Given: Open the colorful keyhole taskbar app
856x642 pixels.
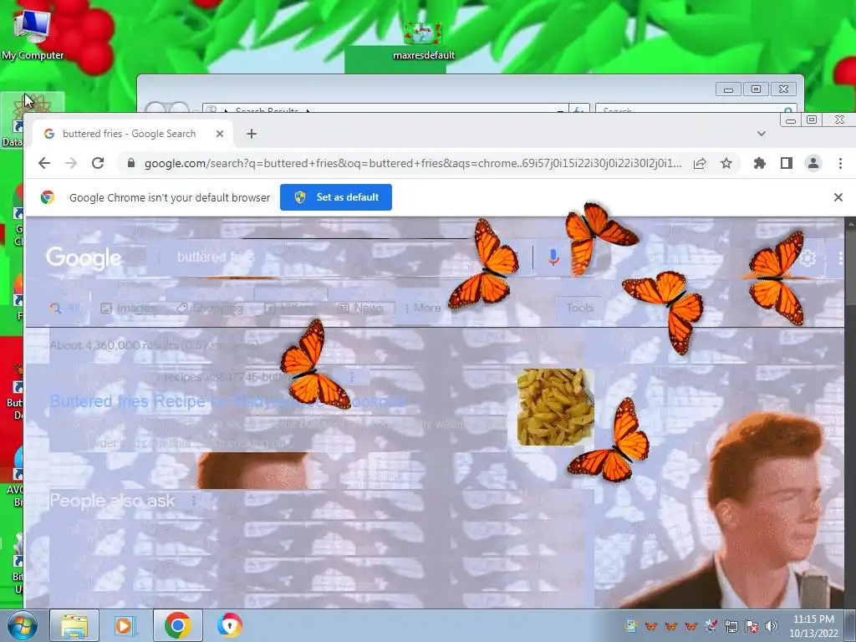Looking at the screenshot, I should [x=229, y=625].
